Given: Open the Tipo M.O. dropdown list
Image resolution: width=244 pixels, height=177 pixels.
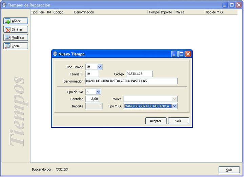Looking at the screenshot, I should click(x=175, y=106).
